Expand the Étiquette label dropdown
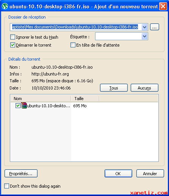This screenshot has height=196, width=169. tap(144, 36)
